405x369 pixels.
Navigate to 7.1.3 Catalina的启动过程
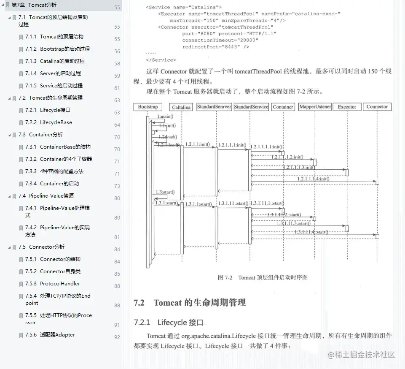click(55, 61)
